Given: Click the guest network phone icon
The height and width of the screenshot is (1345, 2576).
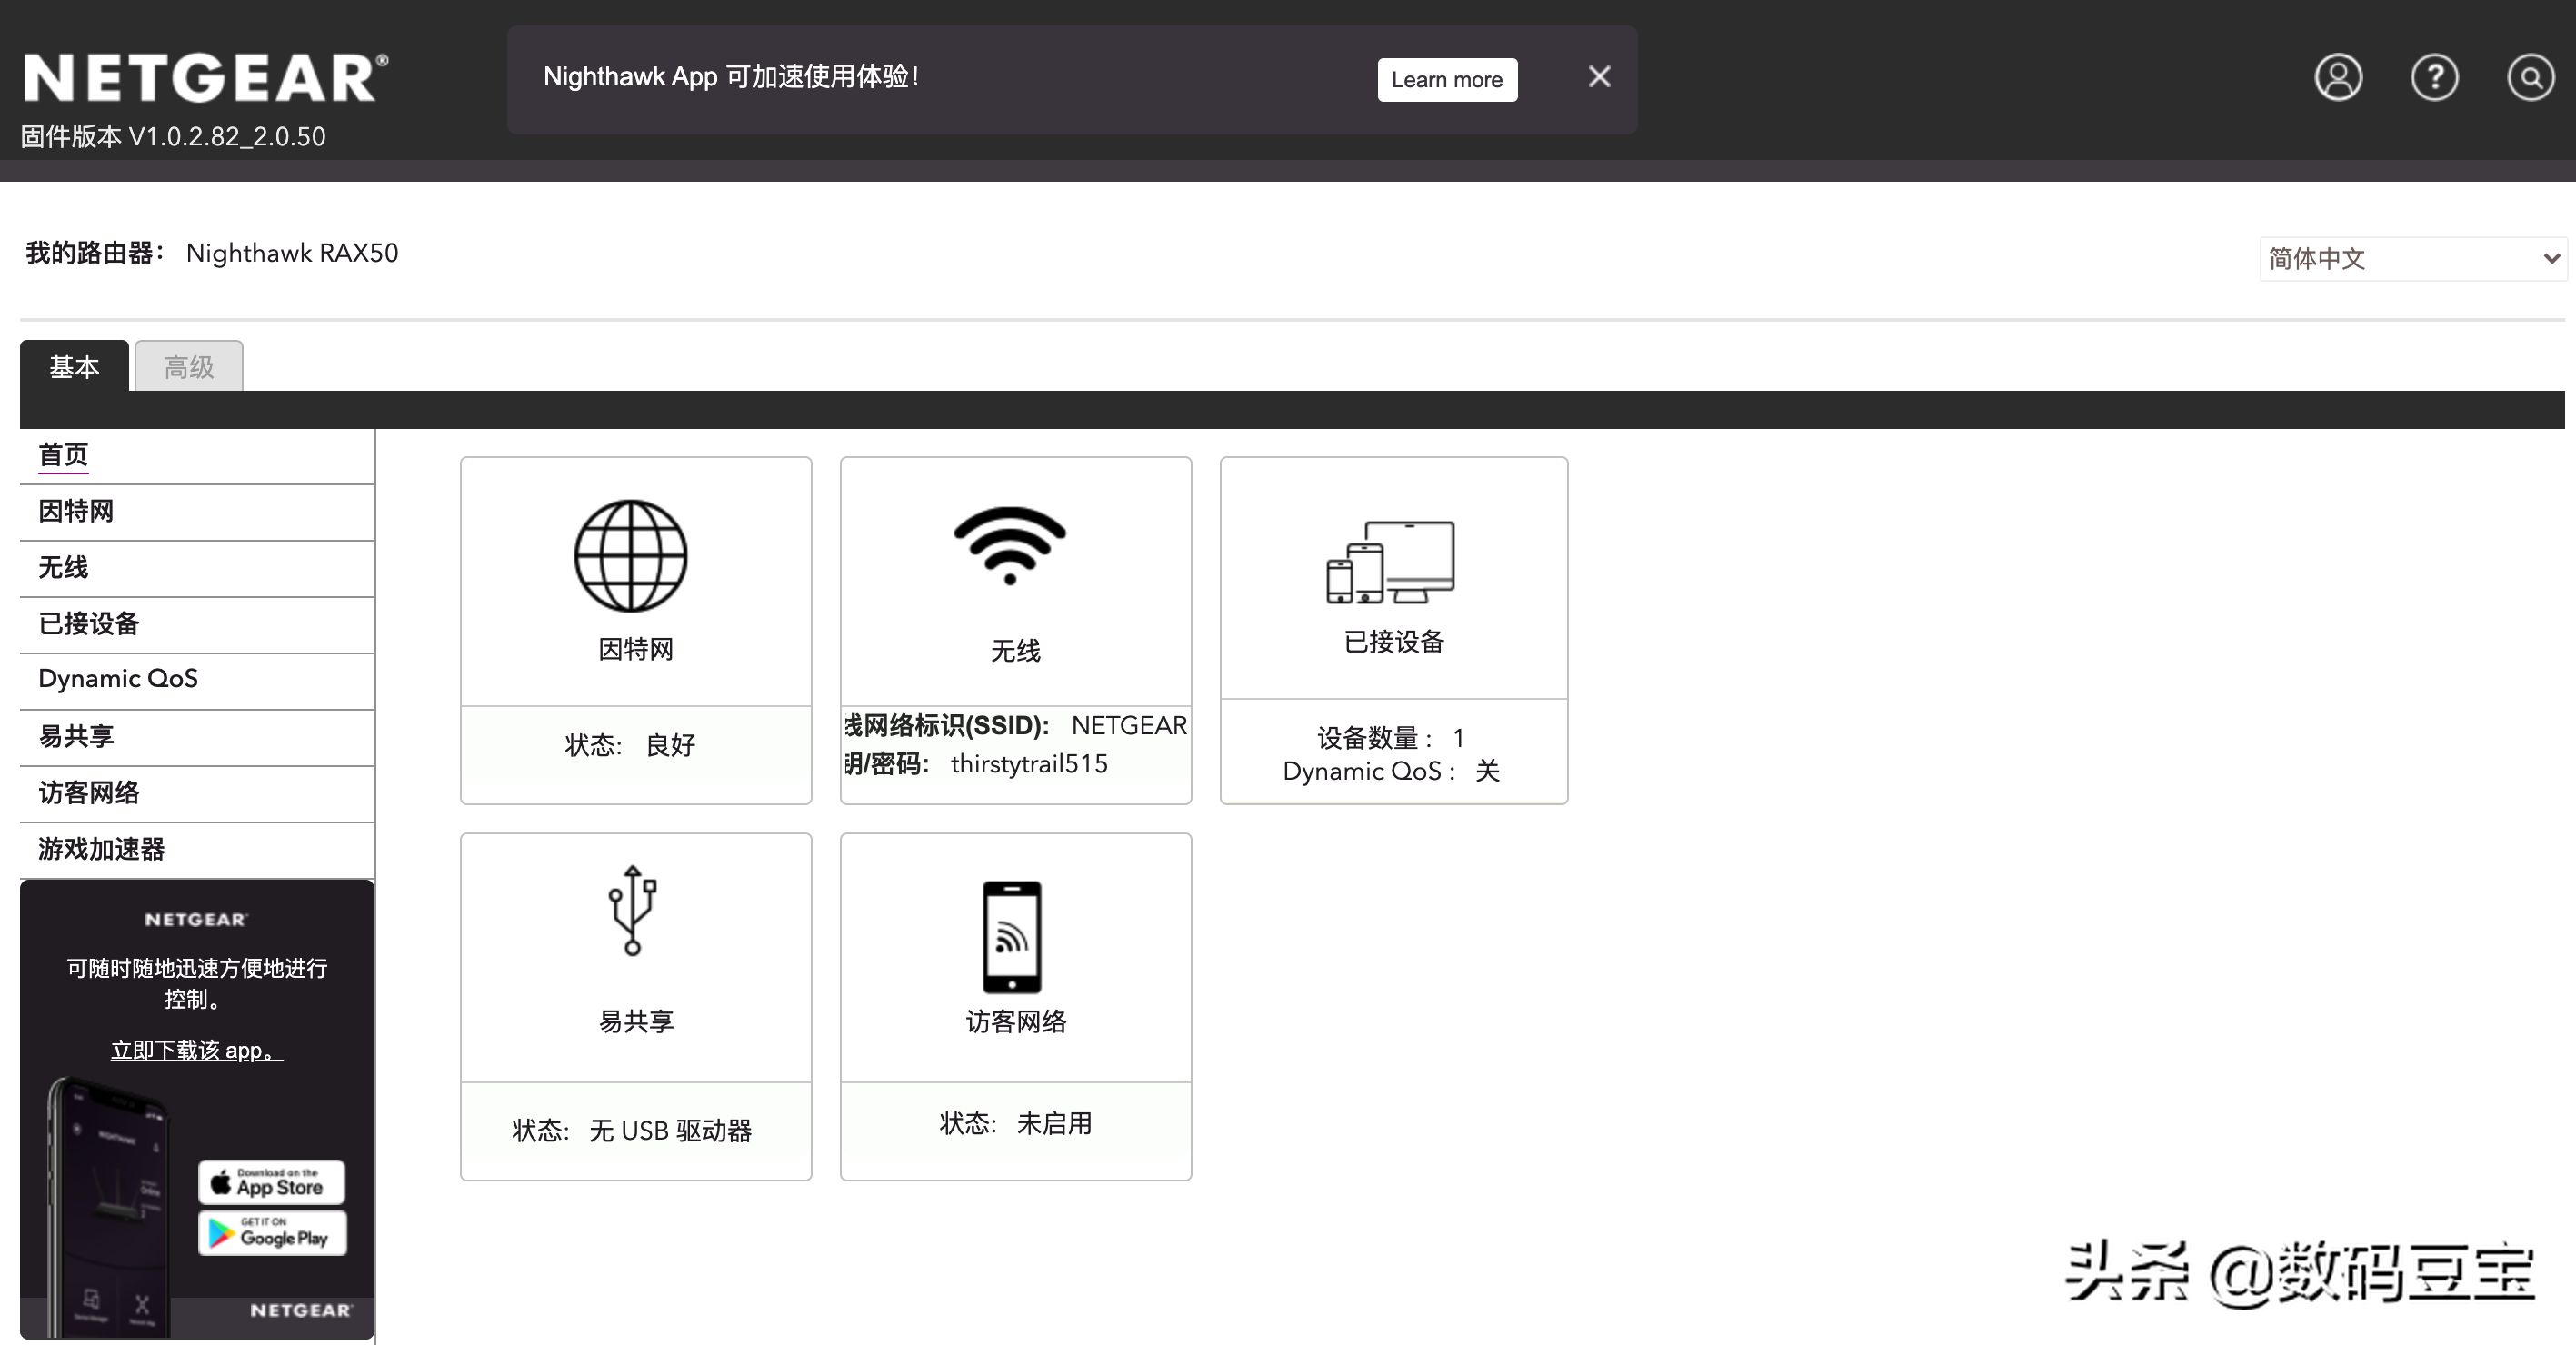Looking at the screenshot, I should (x=1011, y=937).
